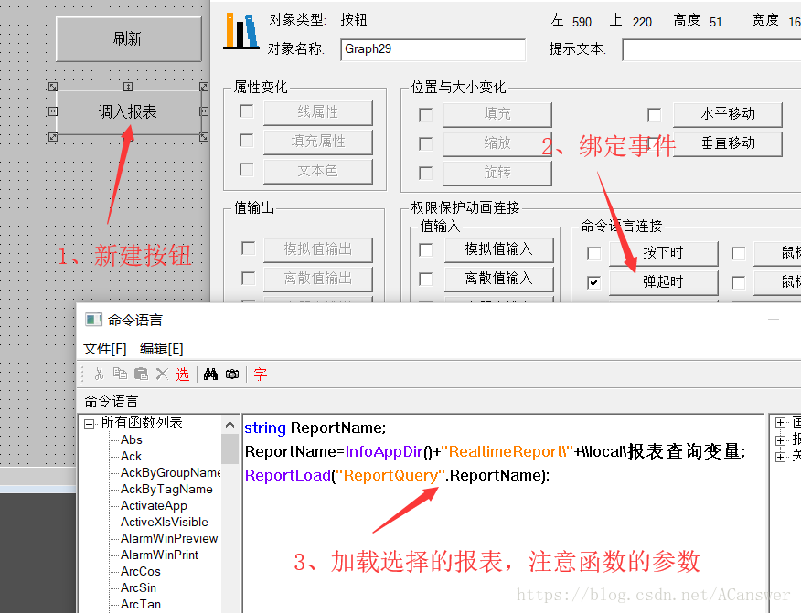The height and width of the screenshot is (613, 801).
Task: Select AckByTagName in function list
Action: (166, 489)
